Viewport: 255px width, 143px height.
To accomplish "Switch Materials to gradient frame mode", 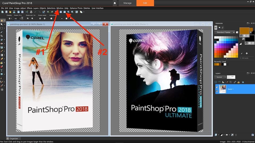I will tap(219, 28).
